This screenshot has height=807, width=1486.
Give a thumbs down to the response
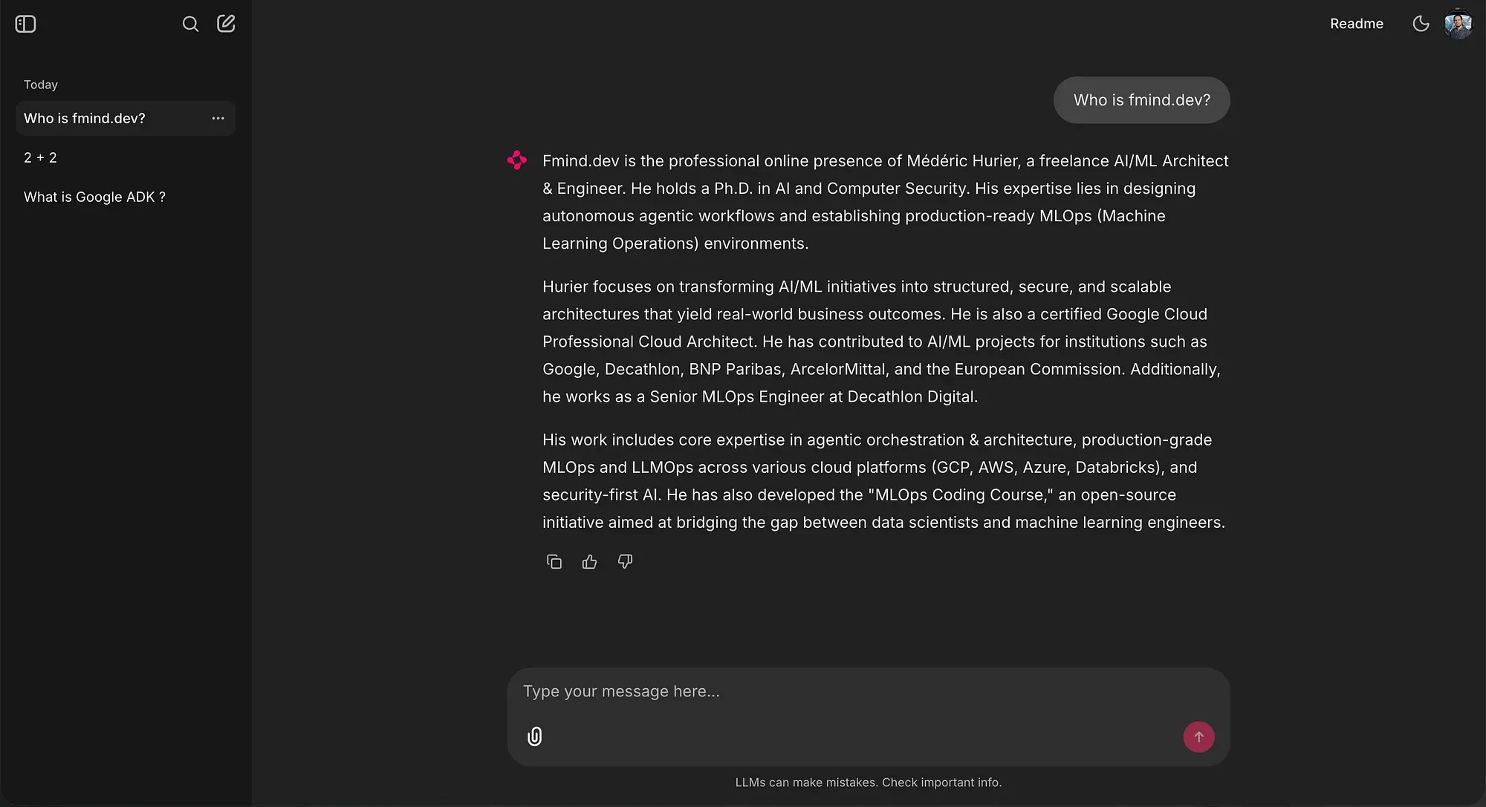click(624, 562)
